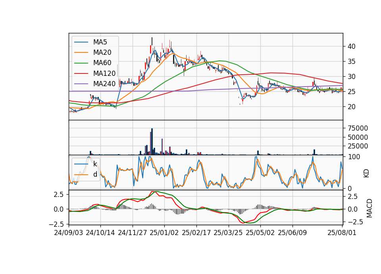Click the 24/11/27 date axis label
Screen dimensions: 381x274
click(133, 233)
